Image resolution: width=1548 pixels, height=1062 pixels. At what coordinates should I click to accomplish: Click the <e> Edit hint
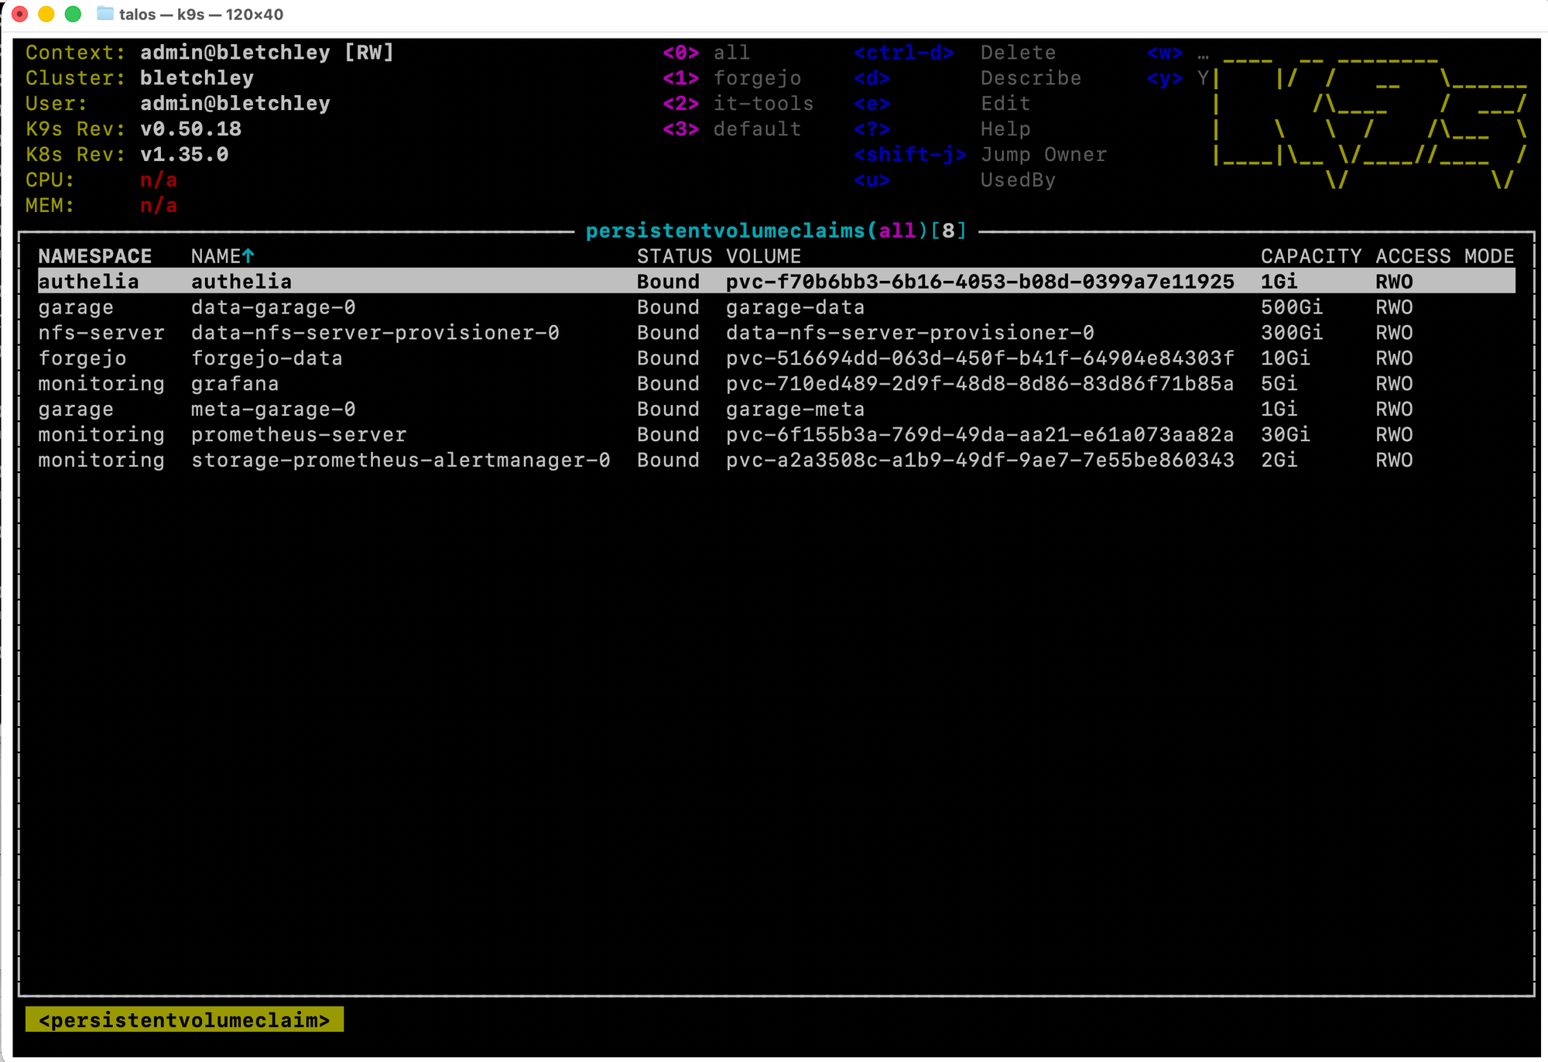pyautogui.click(x=942, y=104)
